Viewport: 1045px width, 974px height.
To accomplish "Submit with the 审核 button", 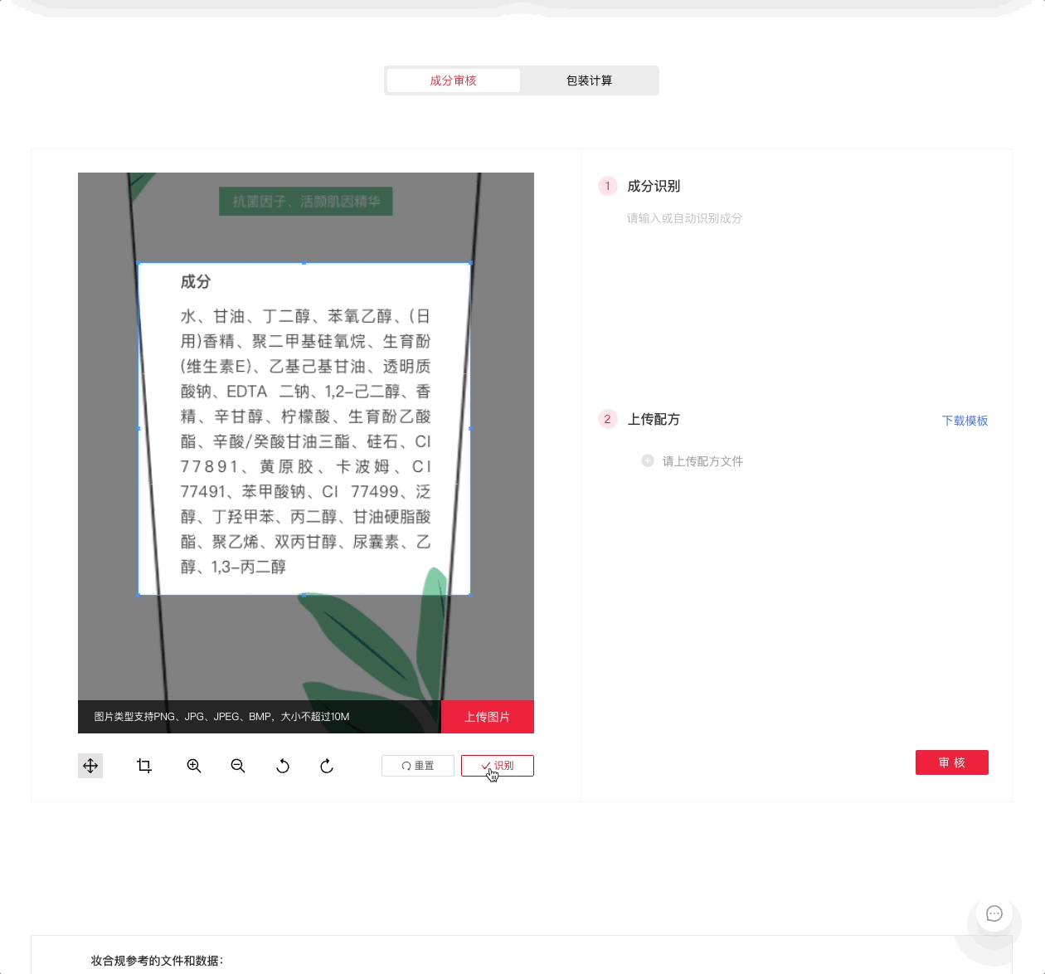I will [951, 762].
